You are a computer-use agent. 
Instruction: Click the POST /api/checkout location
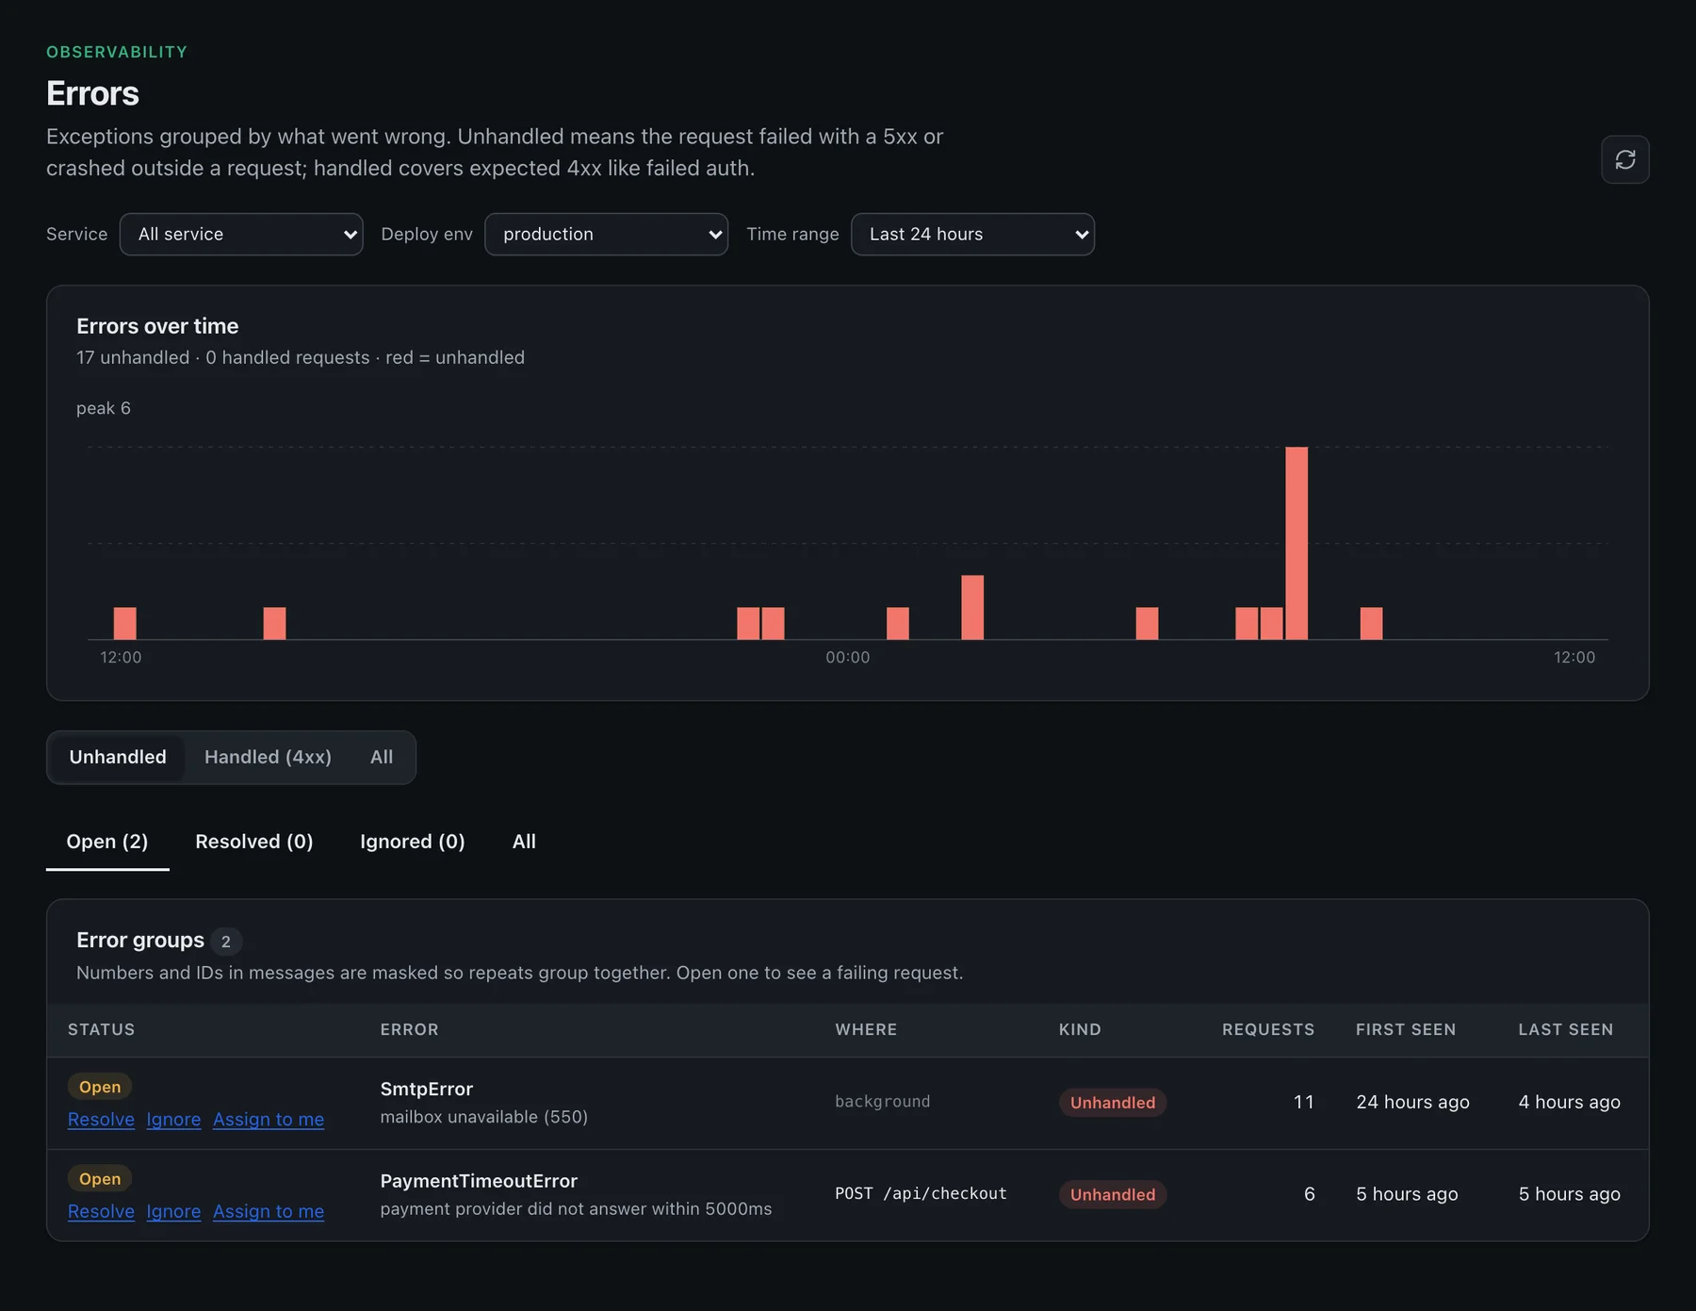coord(921,1193)
